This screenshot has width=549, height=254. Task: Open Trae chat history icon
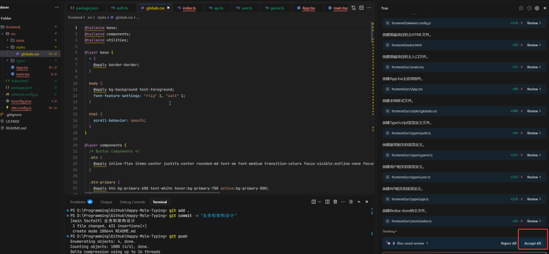[x=529, y=8]
